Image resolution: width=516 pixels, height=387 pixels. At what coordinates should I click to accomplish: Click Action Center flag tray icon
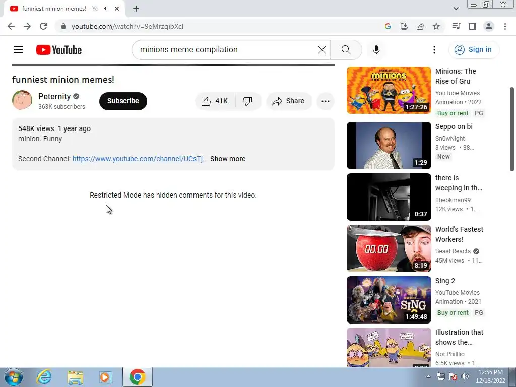(x=453, y=376)
